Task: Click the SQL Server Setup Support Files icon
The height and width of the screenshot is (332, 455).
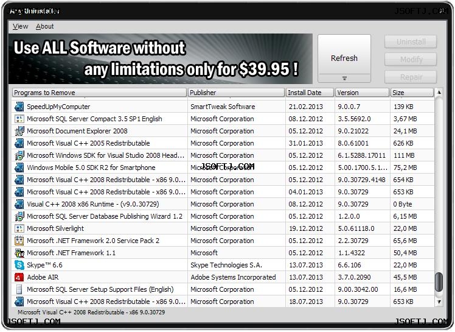Action: pos(19,289)
